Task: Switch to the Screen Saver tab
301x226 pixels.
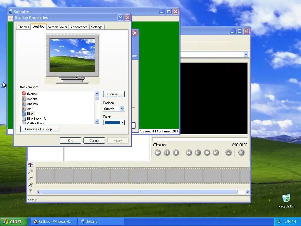Action: [x=57, y=27]
